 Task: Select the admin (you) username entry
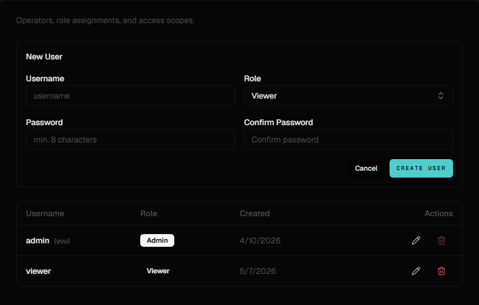[48, 240]
